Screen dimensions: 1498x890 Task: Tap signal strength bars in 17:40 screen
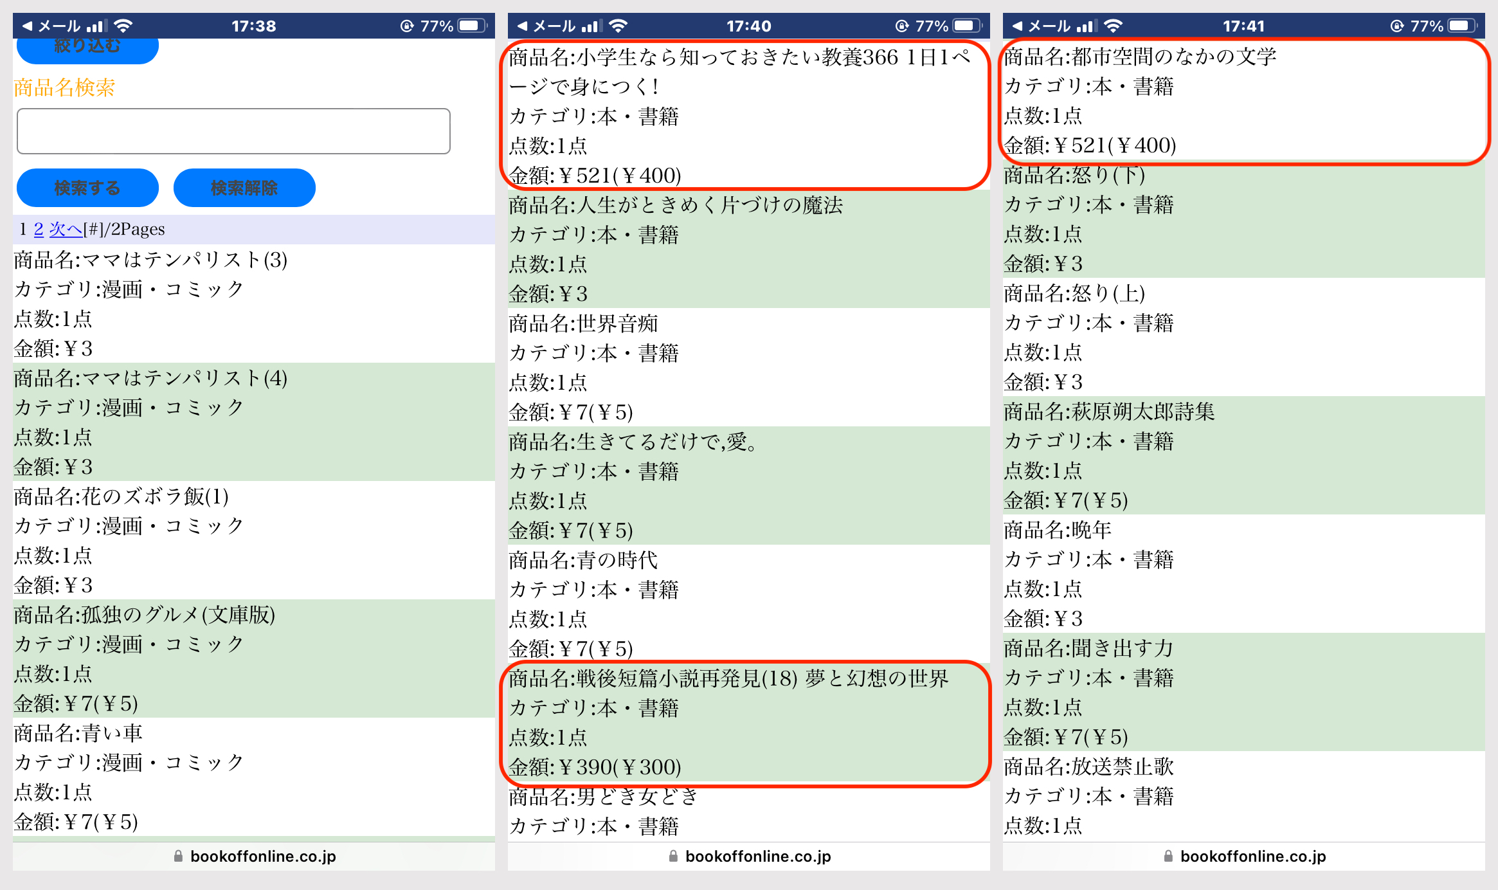[591, 26]
